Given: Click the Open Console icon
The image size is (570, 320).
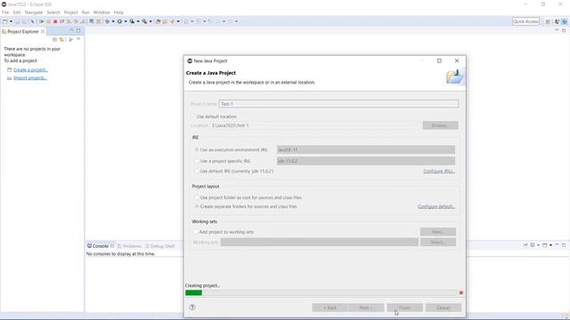Looking at the screenshot, I should click(544, 245).
